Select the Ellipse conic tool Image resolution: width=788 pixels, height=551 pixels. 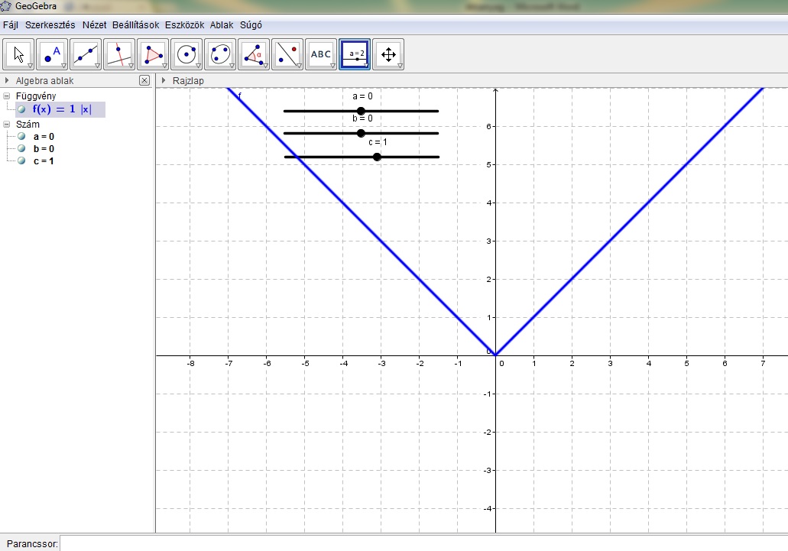(221, 54)
